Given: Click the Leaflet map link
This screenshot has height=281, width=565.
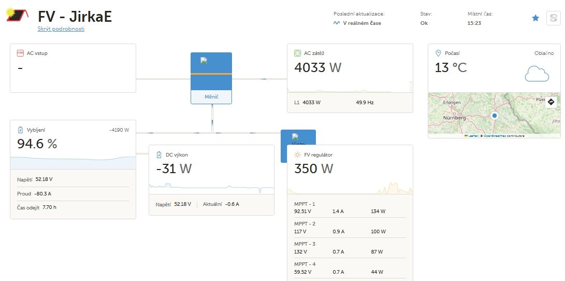Looking at the screenshot, I should (x=472, y=136).
